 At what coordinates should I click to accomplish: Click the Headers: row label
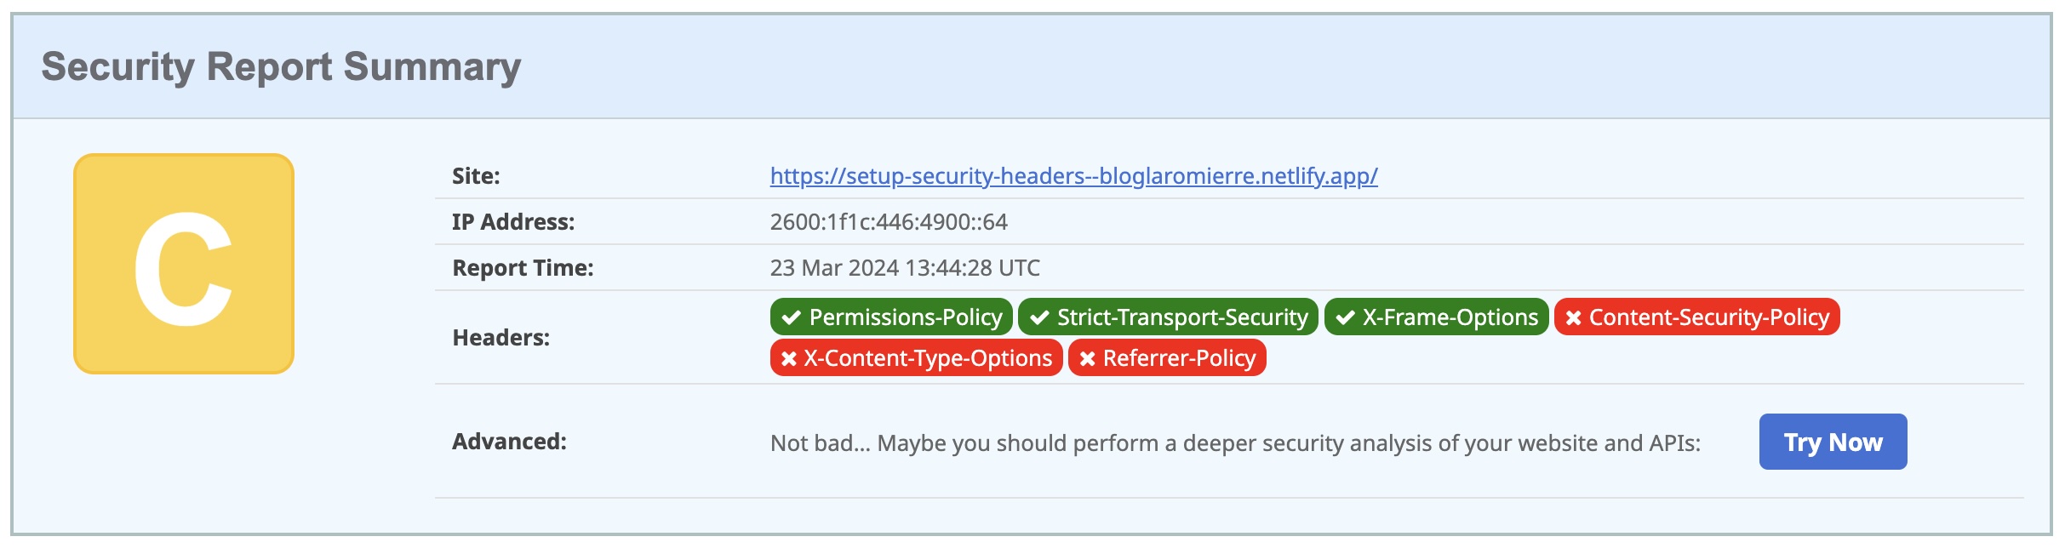(501, 338)
